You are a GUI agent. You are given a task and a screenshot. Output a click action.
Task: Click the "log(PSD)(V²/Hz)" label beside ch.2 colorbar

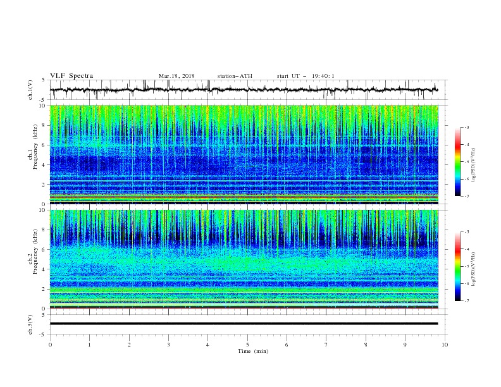pyautogui.click(x=473, y=269)
